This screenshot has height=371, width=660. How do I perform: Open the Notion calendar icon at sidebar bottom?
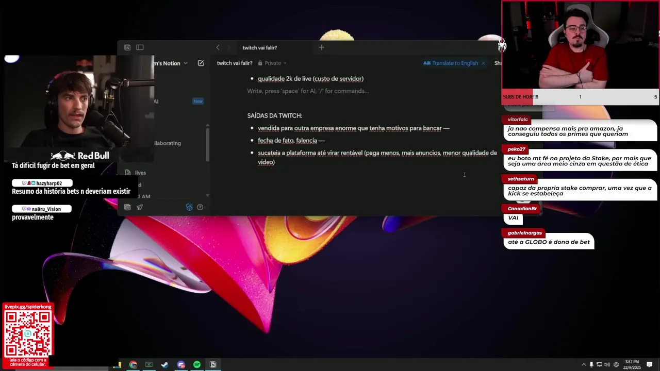(x=127, y=207)
